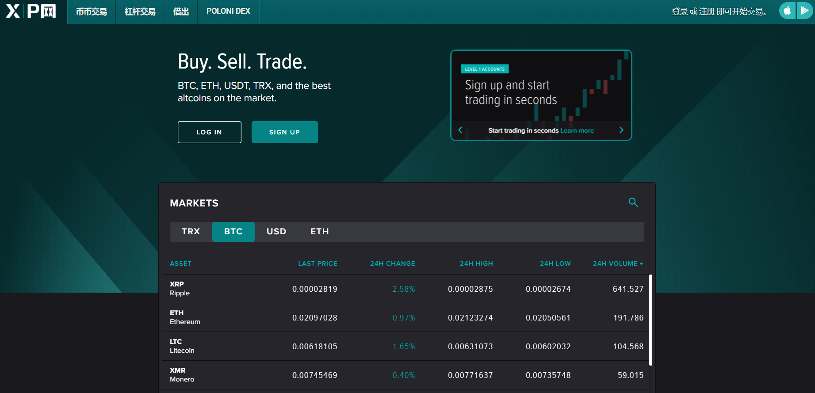Click the SIGN UP button
Screen dimensions: 815x393
[285, 132]
